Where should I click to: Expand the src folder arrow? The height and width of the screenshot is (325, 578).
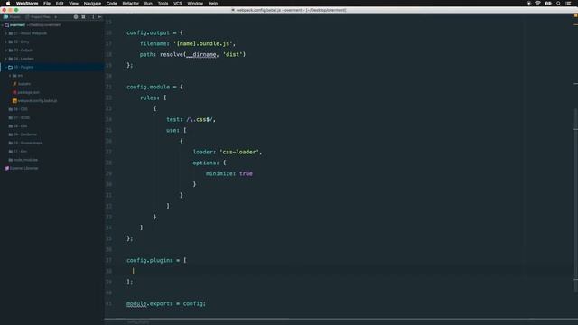point(10,76)
